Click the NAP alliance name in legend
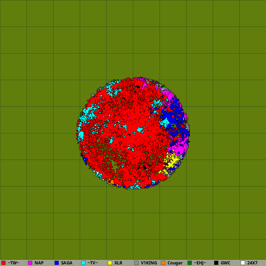 click(x=39, y=263)
